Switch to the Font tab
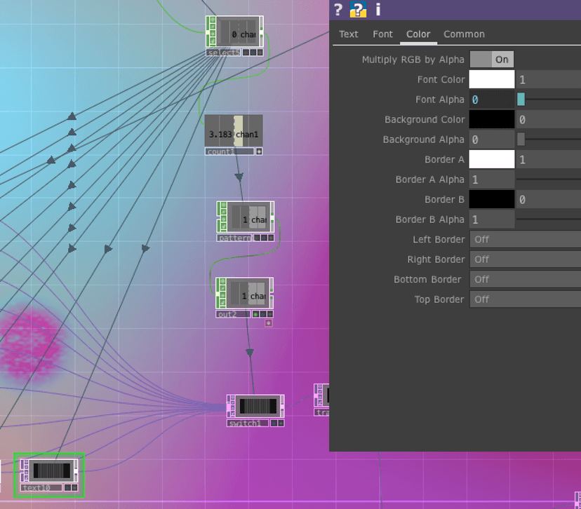 coord(382,34)
